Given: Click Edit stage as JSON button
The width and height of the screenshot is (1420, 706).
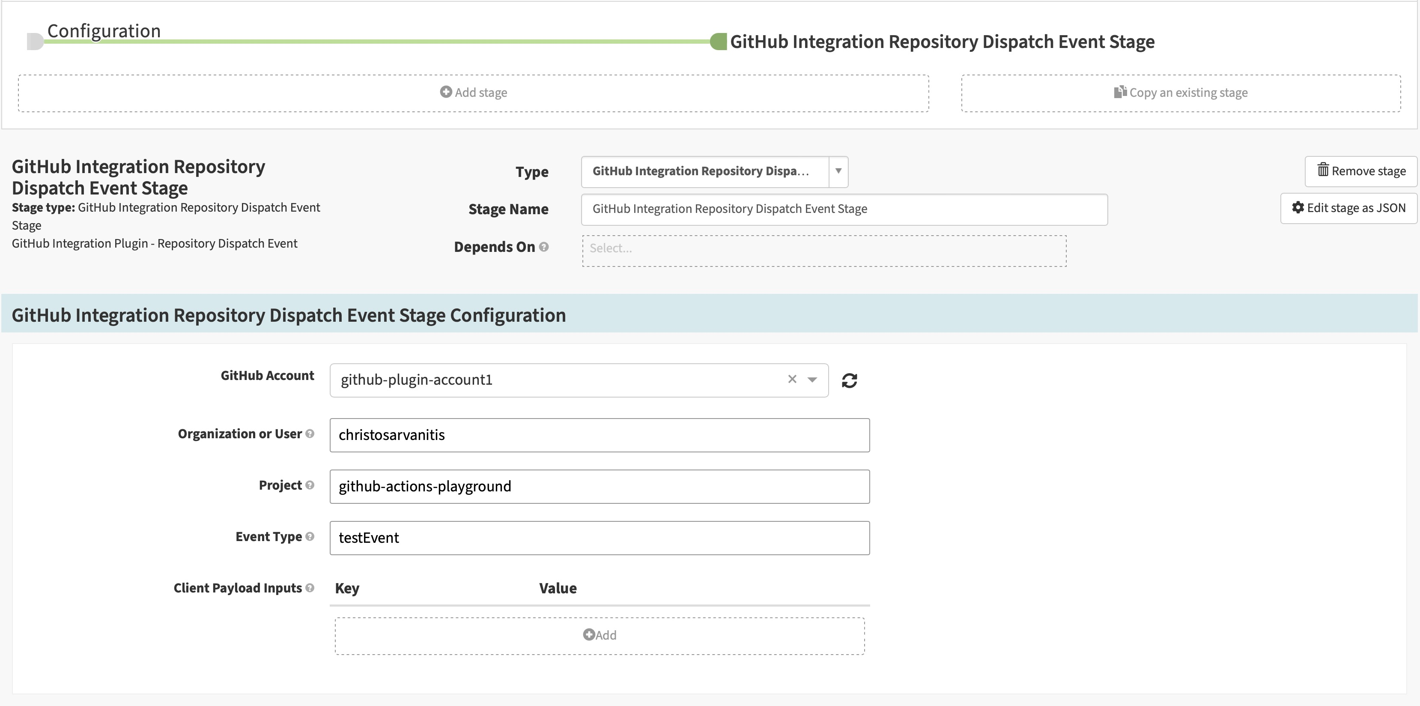Looking at the screenshot, I should pyautogui.click(x=1348, y=208).
